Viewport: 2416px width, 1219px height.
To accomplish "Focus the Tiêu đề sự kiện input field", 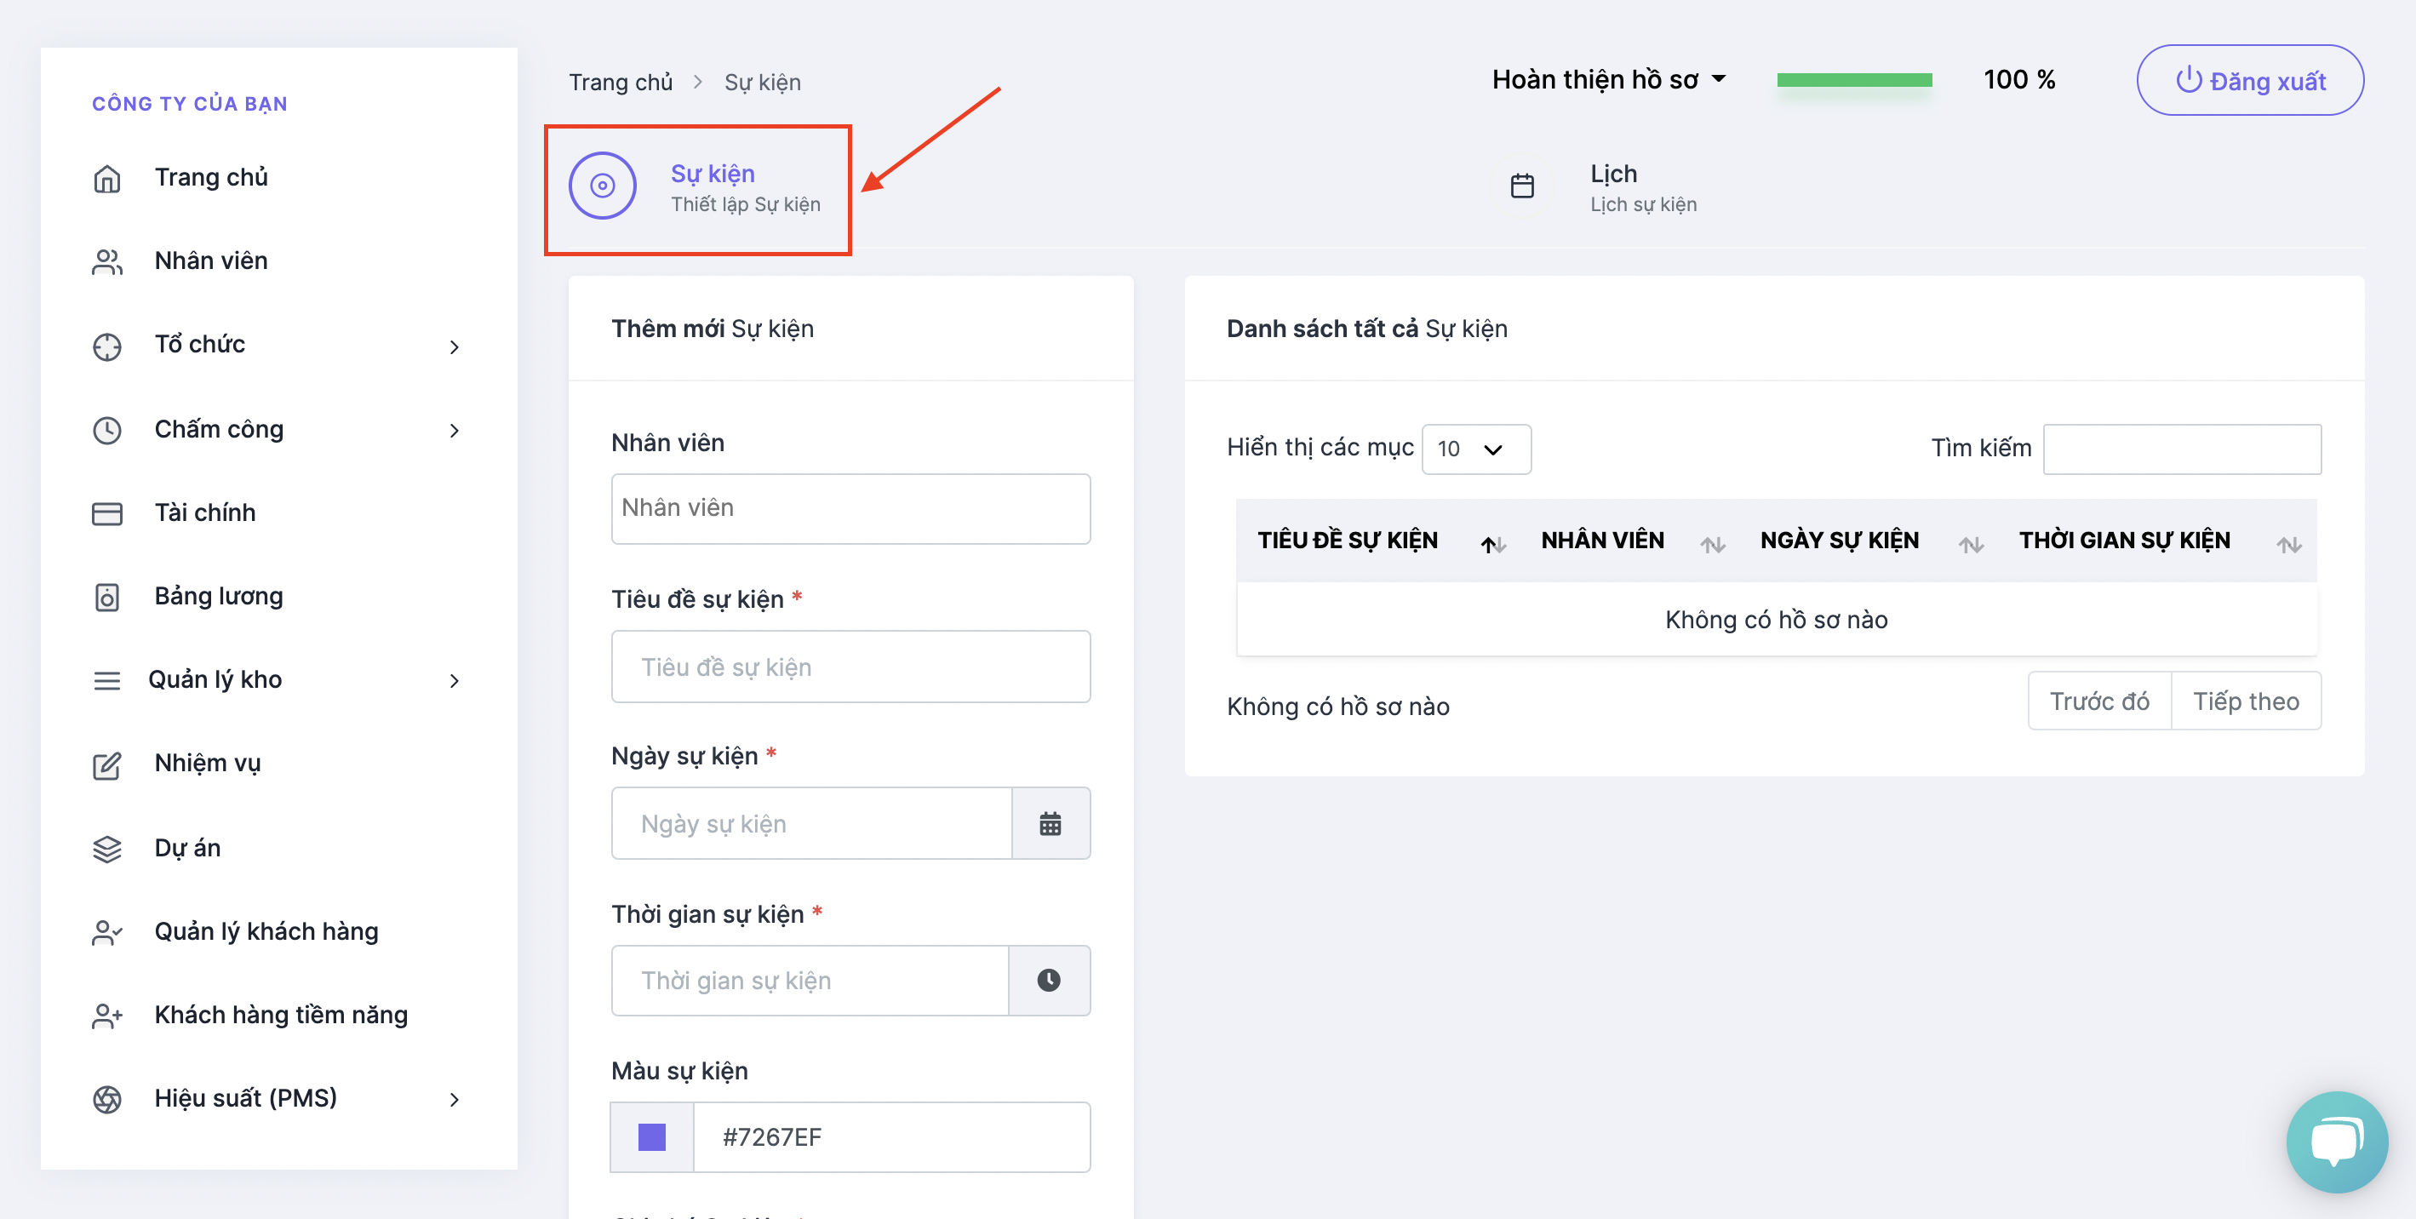I will coord(850,667).
